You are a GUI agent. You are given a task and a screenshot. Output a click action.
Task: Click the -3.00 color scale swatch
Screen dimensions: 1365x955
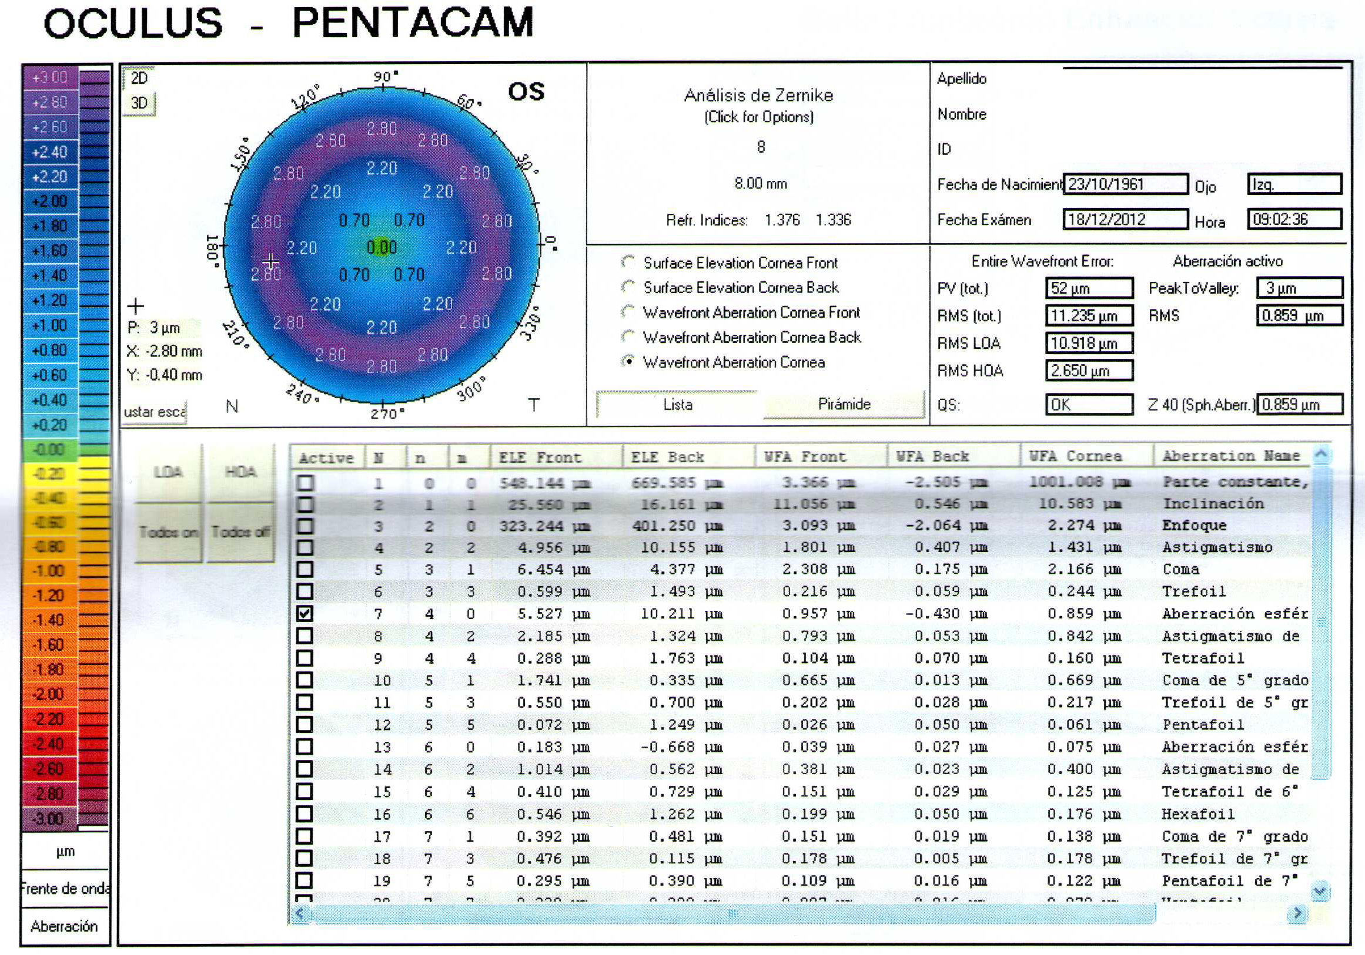50,818
